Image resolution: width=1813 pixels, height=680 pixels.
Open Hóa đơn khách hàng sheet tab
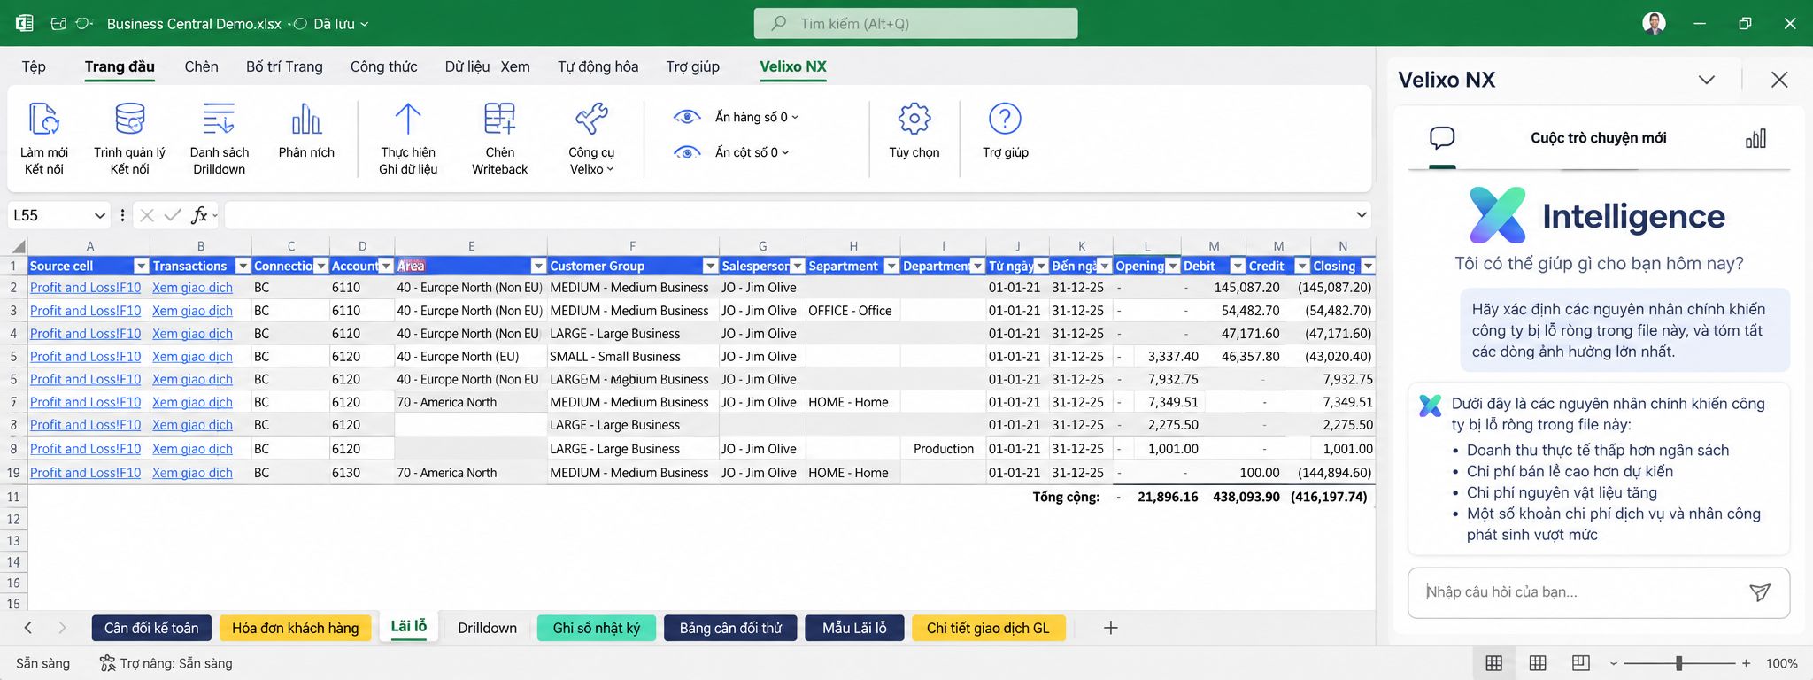pos(295,628)
